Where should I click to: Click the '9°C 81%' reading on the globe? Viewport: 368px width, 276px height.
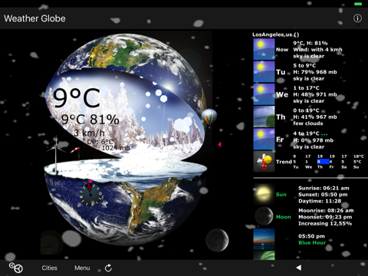point(90,120)
